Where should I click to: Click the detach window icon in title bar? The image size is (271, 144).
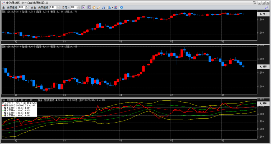pyautogui.click(x=255, y=3)
